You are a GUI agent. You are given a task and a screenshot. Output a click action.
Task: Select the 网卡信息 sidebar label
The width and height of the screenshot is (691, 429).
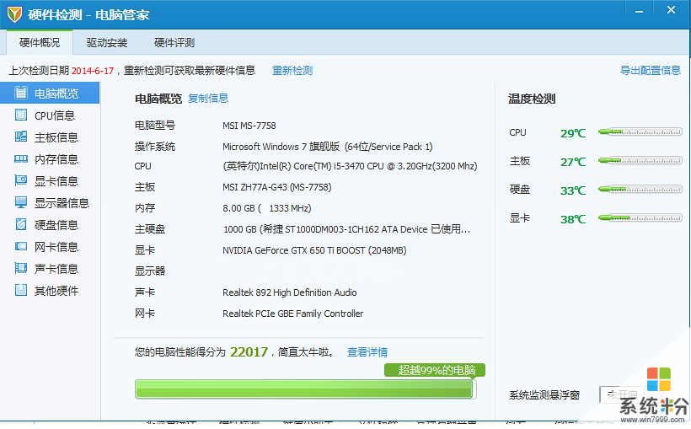[x=56, y=247]
